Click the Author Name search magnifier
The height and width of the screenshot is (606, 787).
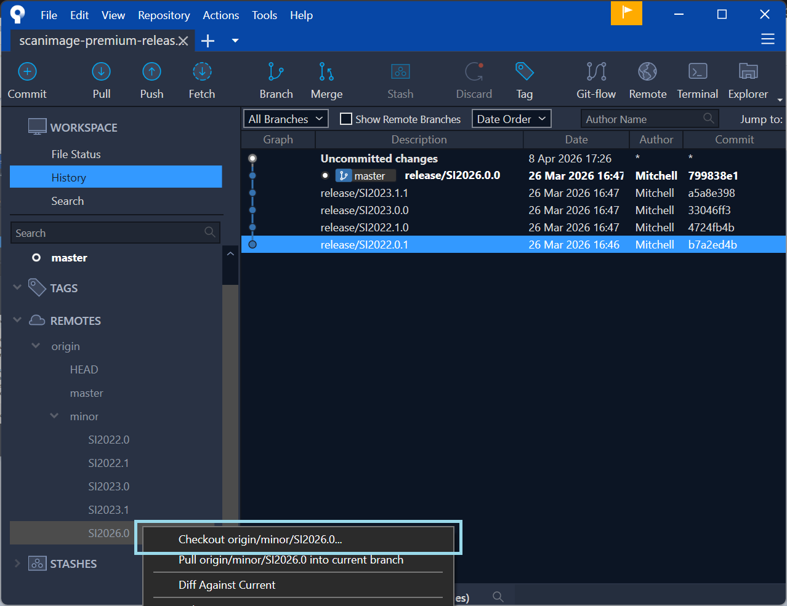point(709,118)
